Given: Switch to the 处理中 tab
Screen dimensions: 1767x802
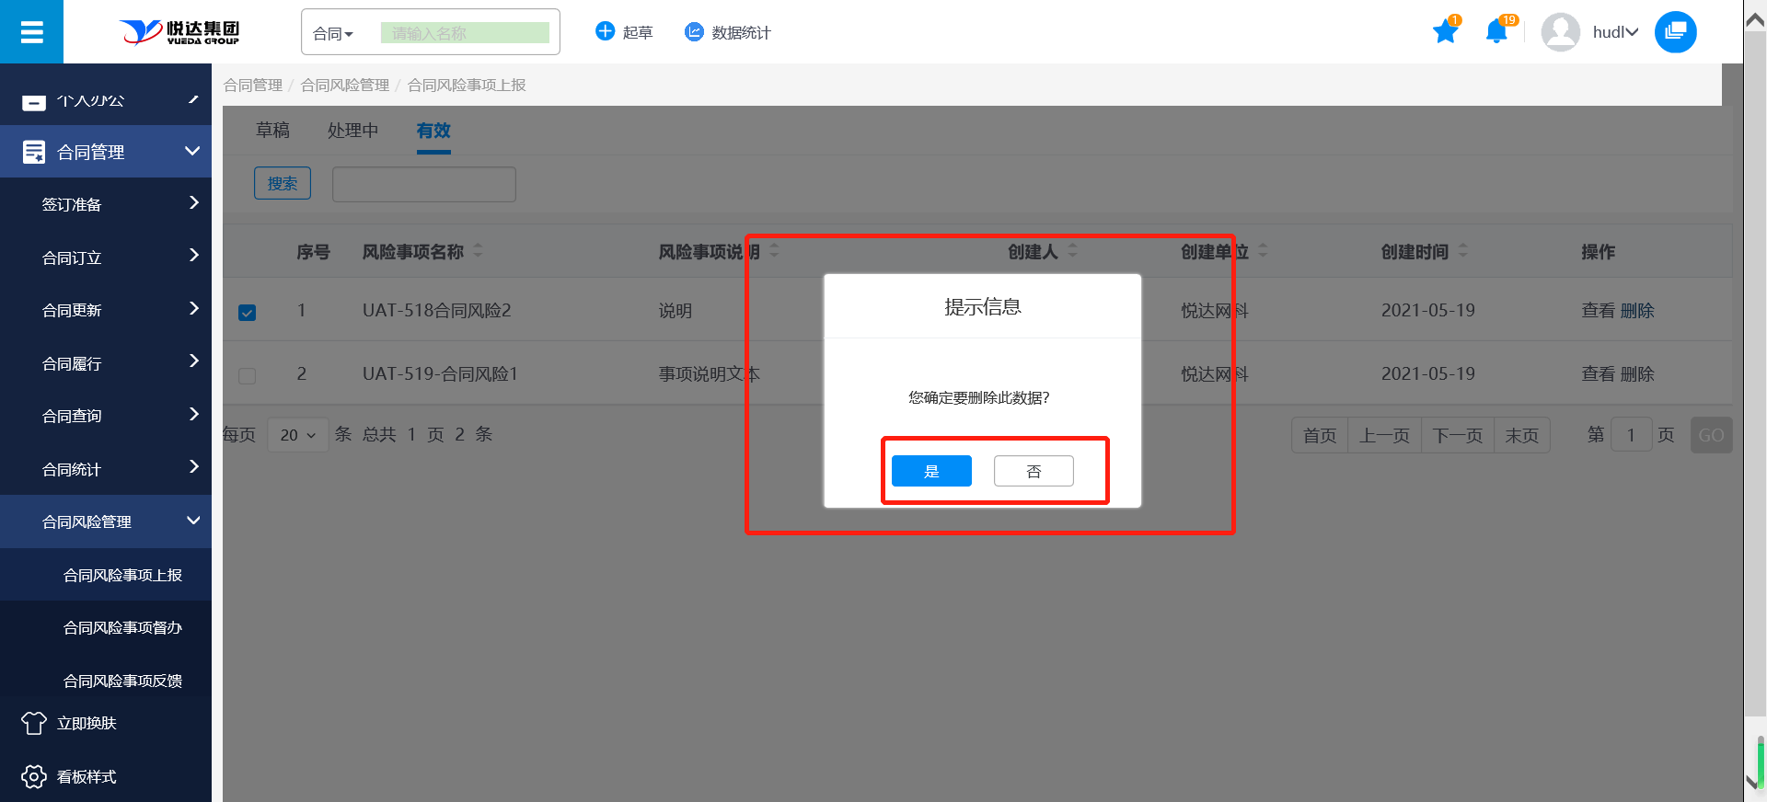Looking at the screenshot, I should (x=352, y=131).
